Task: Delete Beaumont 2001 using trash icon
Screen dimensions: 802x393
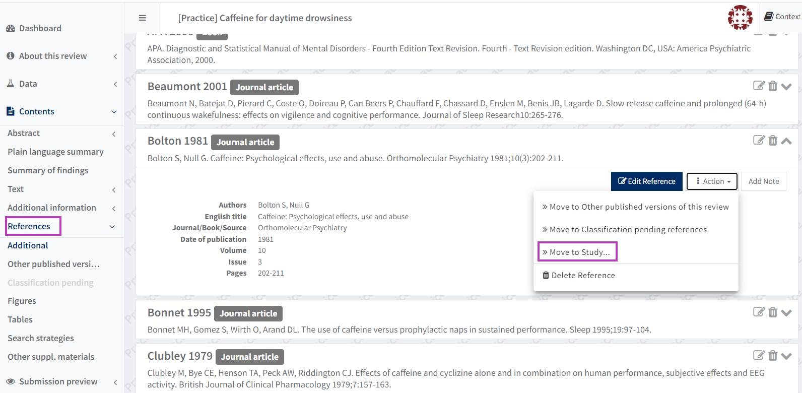Action: point(773,86)
